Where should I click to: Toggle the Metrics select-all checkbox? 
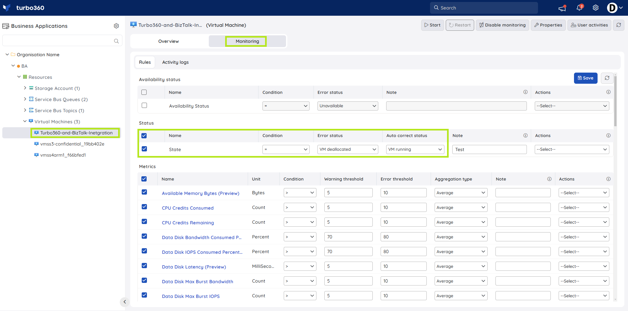tap(144, 179)
